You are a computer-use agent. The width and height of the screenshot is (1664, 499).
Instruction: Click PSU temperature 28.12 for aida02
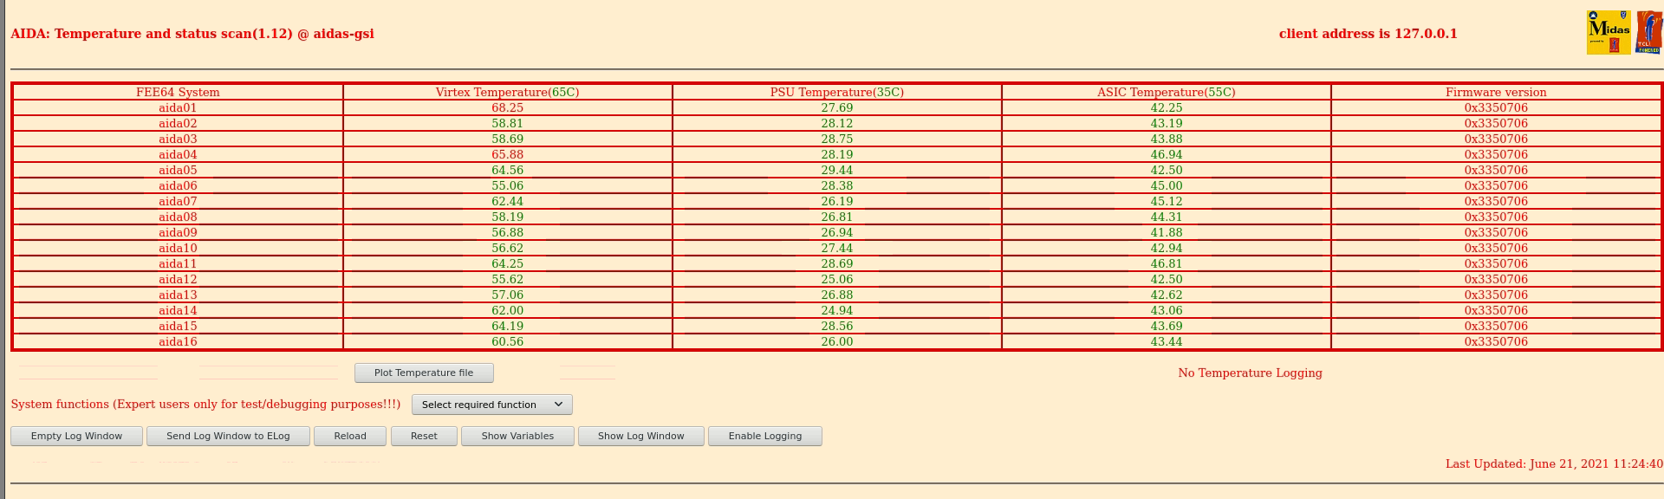click(x=837, y=124)
